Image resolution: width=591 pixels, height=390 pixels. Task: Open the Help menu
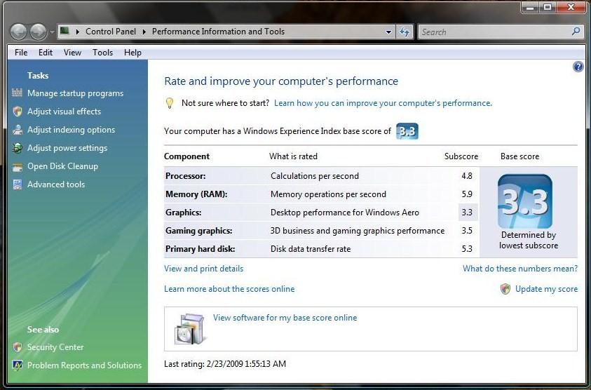click(x=133, y=53)
